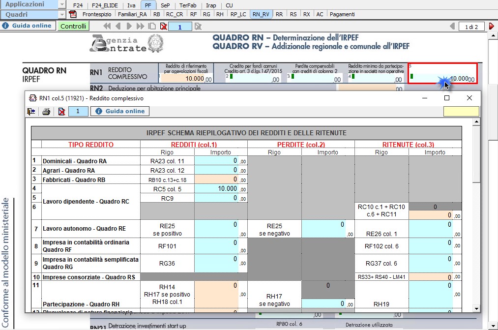Click main form scrollbar down arrow
This screenshot has height=330, width=498.
click(493, 326)
